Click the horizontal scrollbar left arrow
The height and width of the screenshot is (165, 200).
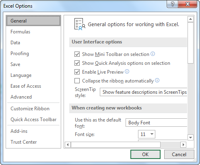click(68, 144)
